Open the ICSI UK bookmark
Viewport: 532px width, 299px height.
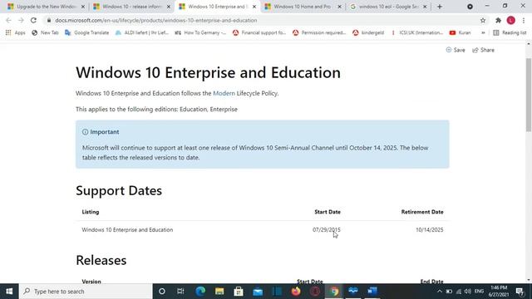tap(417, 32)
